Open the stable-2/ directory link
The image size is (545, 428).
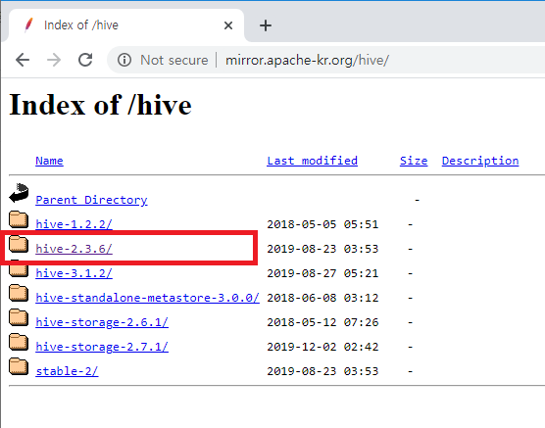[67, 371]
